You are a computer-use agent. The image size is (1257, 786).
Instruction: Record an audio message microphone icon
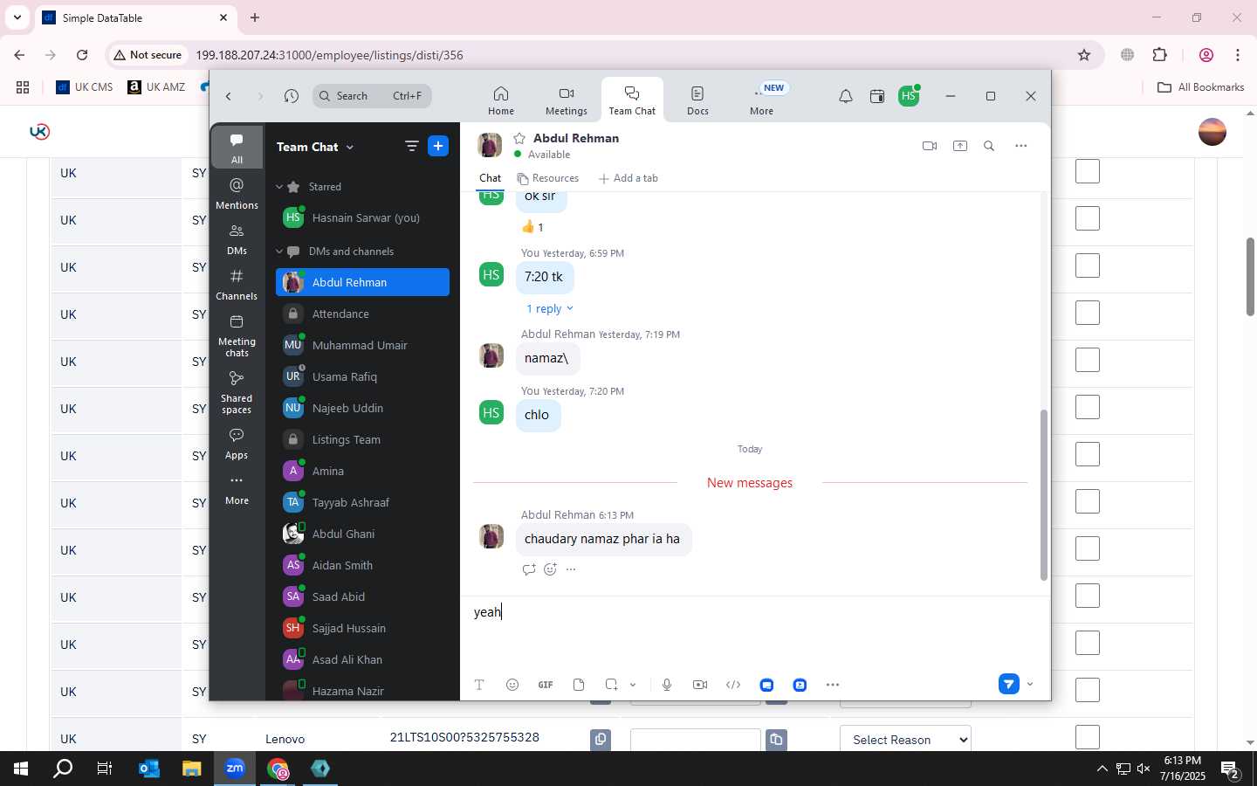coord(667,685)
